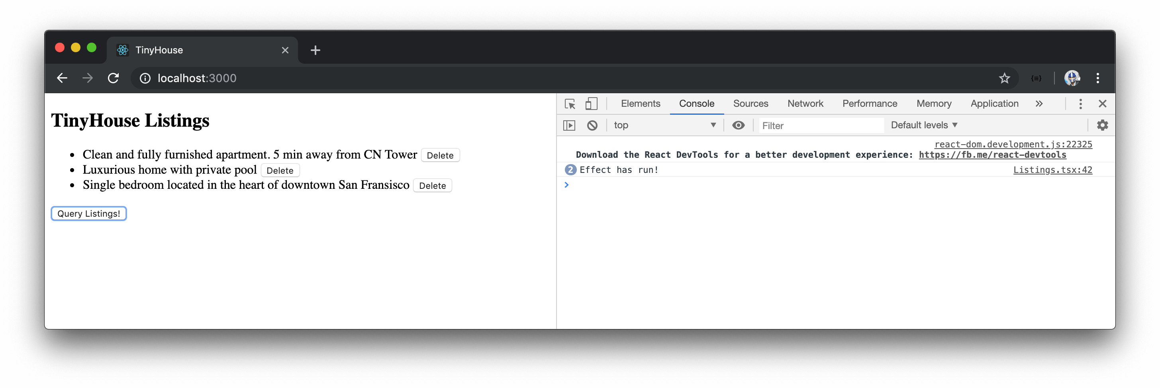Open a new browser tab
The image size is (1160, 388).
[x=315, y=50]
